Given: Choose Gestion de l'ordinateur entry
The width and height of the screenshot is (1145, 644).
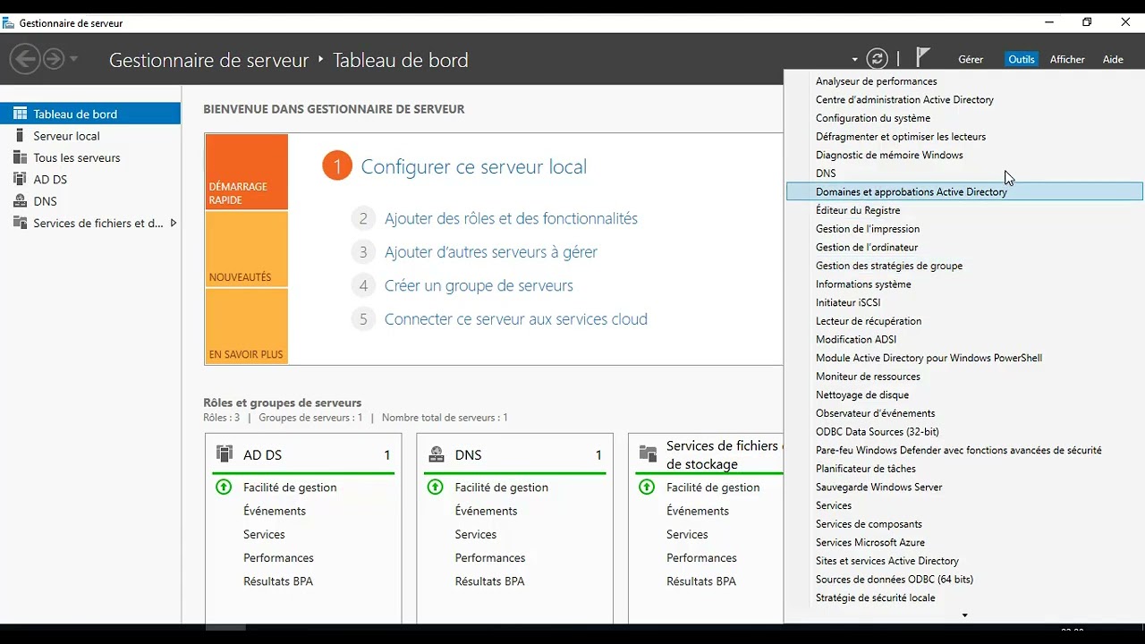Looking at the screenshot, I should (964, 247).
